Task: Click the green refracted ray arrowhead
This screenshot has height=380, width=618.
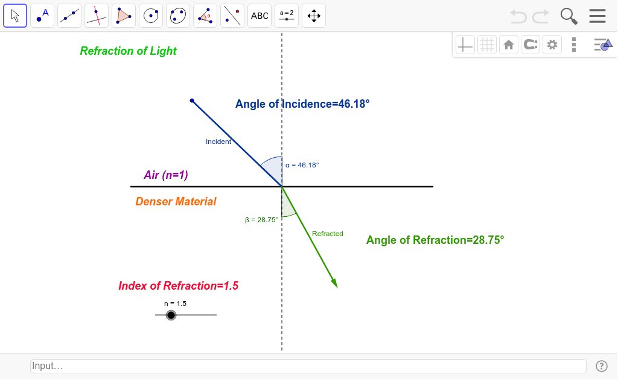Action: [x=334, y=283]
